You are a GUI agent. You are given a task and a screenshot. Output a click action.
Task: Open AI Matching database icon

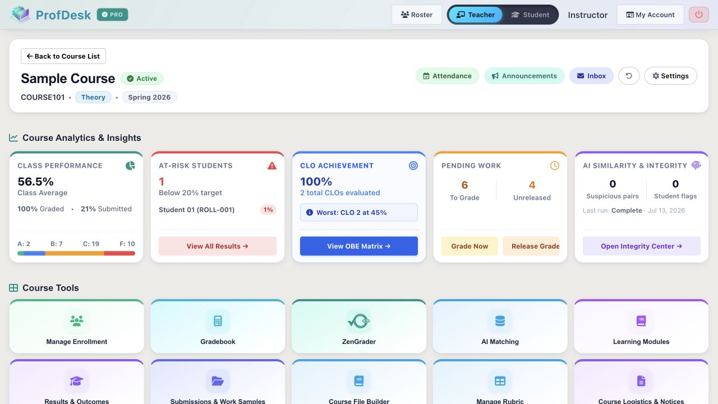[x=500, y=321]
